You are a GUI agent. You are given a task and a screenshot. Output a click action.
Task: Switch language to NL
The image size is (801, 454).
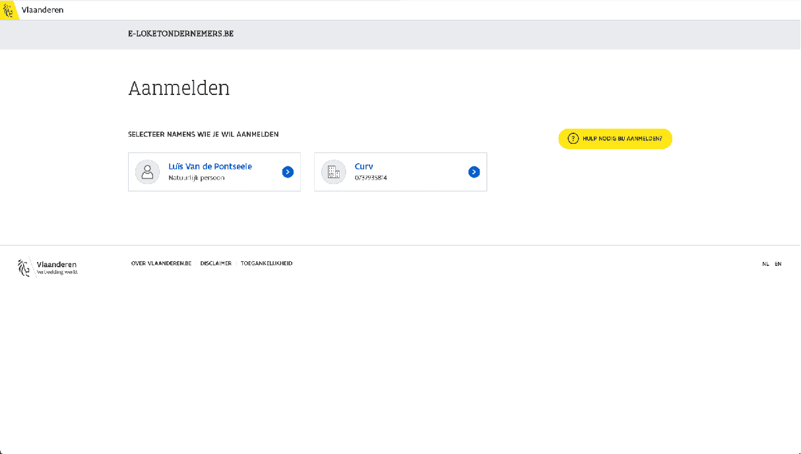[765, 264]
